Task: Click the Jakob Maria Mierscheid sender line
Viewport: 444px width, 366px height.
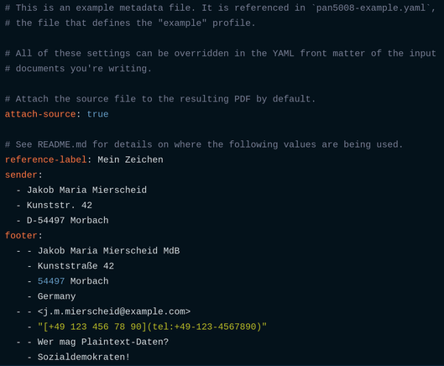Action: pos(87,190)
